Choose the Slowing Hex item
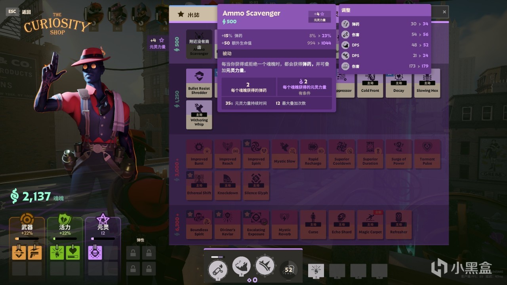507x285 pixels. pos(427,83)
